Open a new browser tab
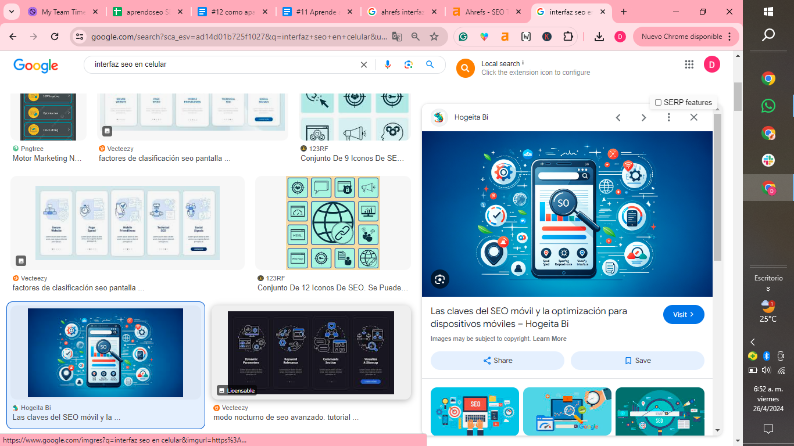Viewport: 794px width, 446px height. tap(624, 12)
